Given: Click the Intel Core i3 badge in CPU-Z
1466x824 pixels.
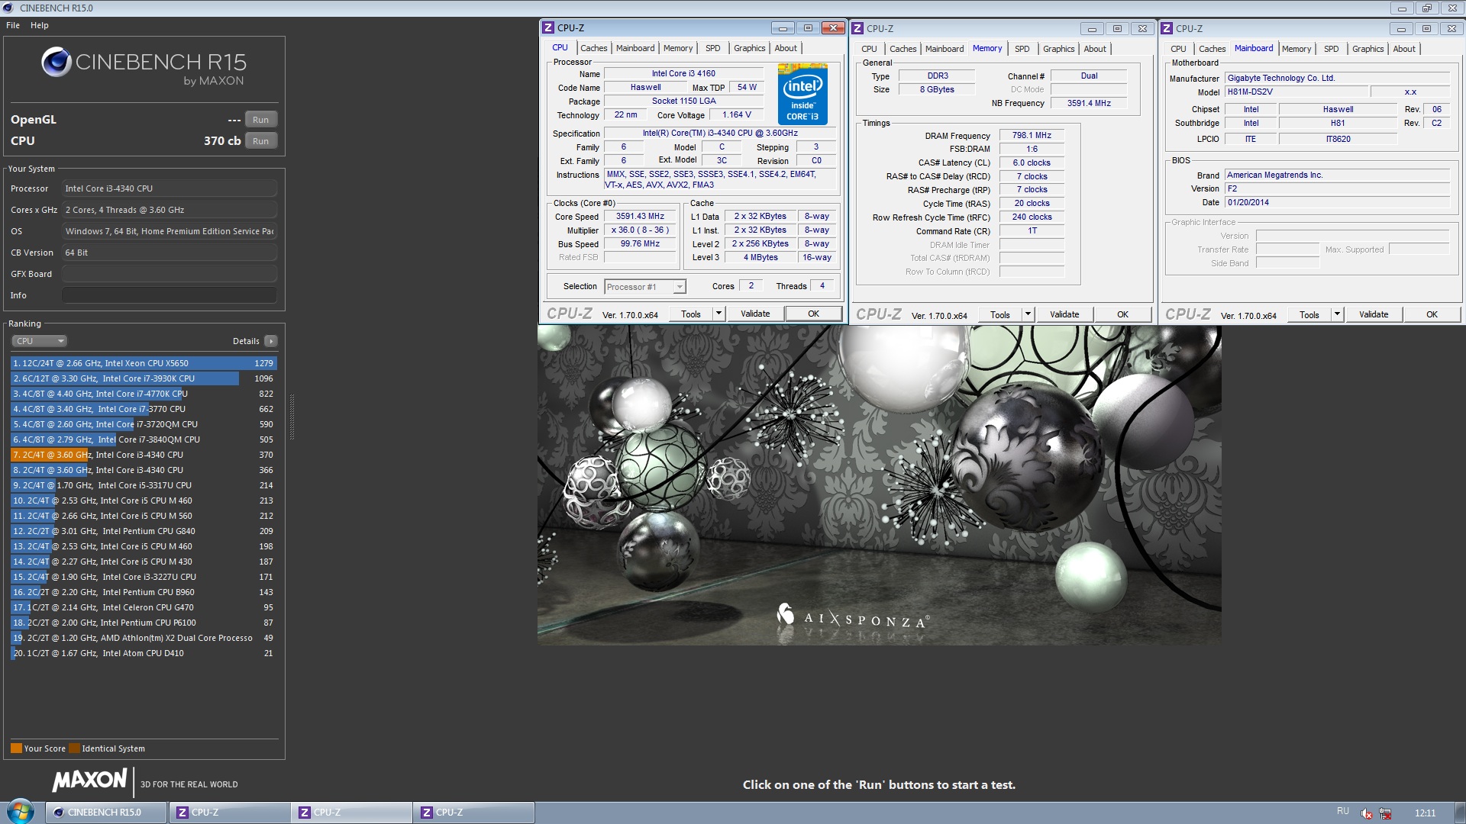Looking at the screenshot, I should pos(802,95).
